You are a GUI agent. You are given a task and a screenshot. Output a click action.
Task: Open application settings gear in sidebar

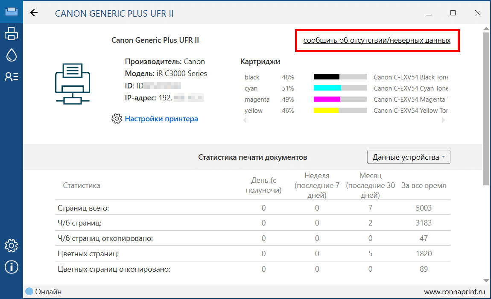point(11,246)
